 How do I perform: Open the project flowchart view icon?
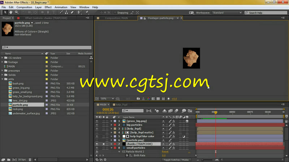coord(91,58)
